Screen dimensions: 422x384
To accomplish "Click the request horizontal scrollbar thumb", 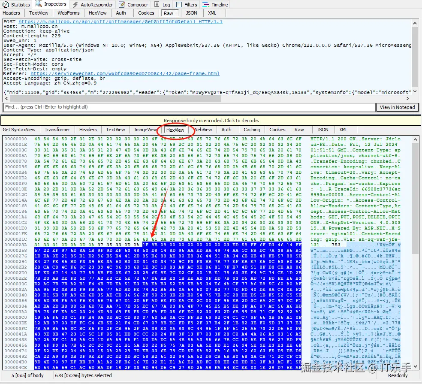I will click(x=115, y=99).
